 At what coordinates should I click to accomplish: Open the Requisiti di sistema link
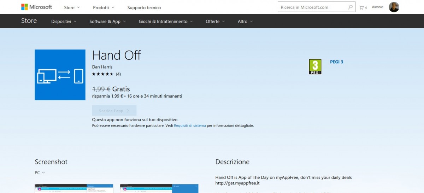coord(190,125)
